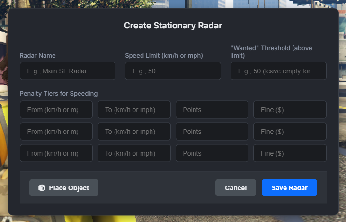The height and width of the screenshot is (222, 346).
Task: Click the Penalty Tiers for Speeding heading
Action: [59, 94]
